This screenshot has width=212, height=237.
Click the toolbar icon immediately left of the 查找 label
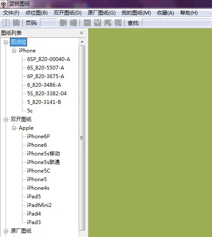[118, 23]
